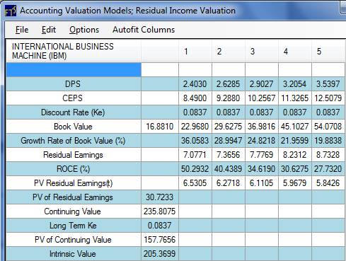Click the CEPS value 8.4900 cell

[x=195, y=98]
